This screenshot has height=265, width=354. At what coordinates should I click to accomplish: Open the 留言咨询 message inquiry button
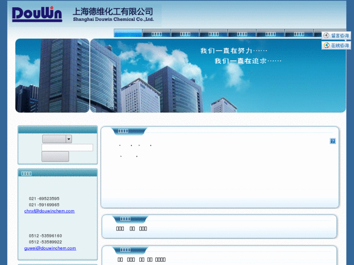click(336, 35)
